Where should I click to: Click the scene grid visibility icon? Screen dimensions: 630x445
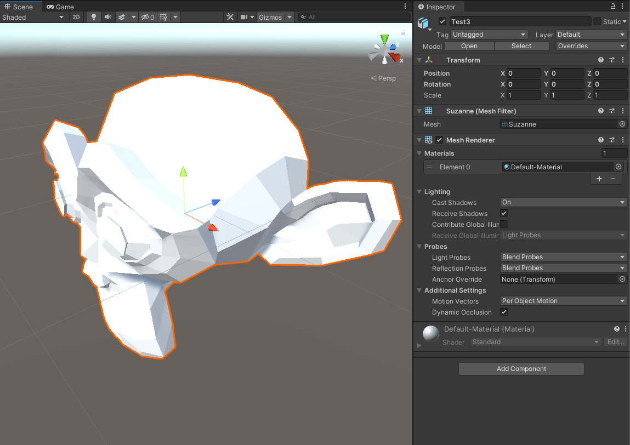pyautogui.click(x=163, y=17)
